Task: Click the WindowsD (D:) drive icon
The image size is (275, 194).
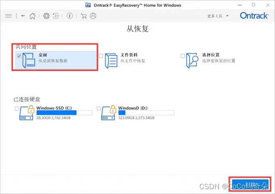Action: [108, 113]
